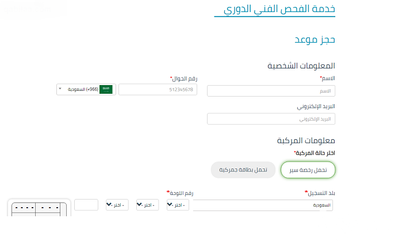Expand the plate letter dropdown nearest the registration country
Image resolution: width=395 pixels, height=245 pixels.
pyautogui.click(x=178, y=205)
